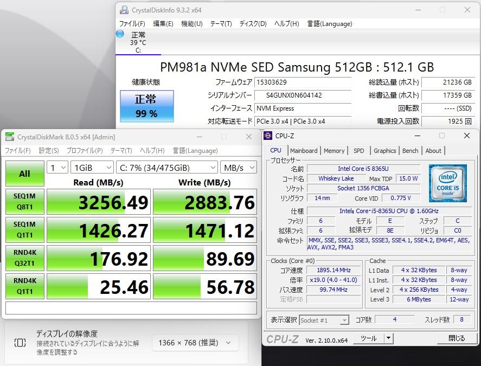Click the 3256.49 read result
481x366 pixels.
[x=99, y=202]
